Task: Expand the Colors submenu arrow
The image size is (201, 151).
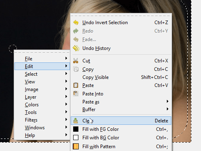Action: point(66,104)
